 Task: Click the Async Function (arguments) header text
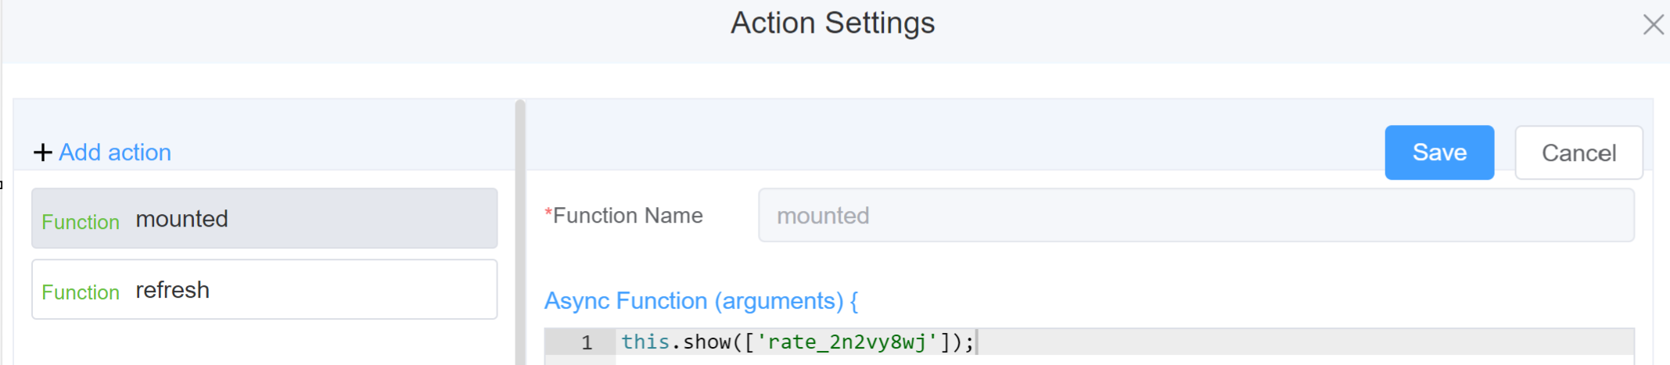coord(700,301)
